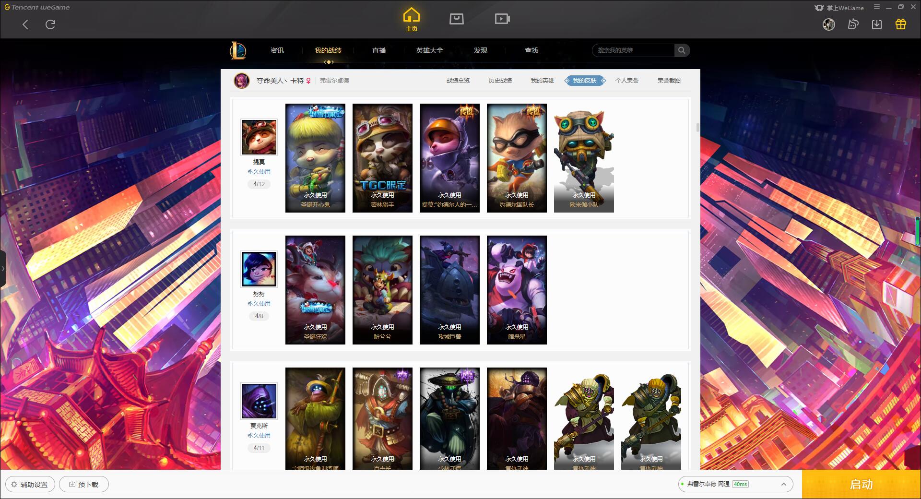Screen dimensions: 921x499
Task: Click the 搜索我的英雄 search field
Action: point(634,50)
